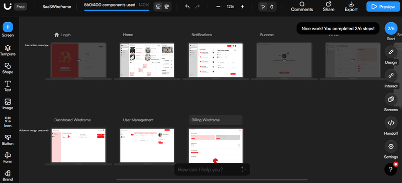The width and height of the screenshot is (402, 183).
Task: Select the Dashboard Wireframe screen thumbnail
Action: pyautogui.click(x=78, y=145)
